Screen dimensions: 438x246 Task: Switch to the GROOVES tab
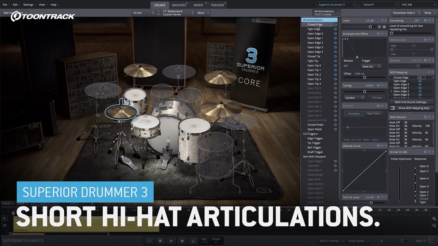179,5
